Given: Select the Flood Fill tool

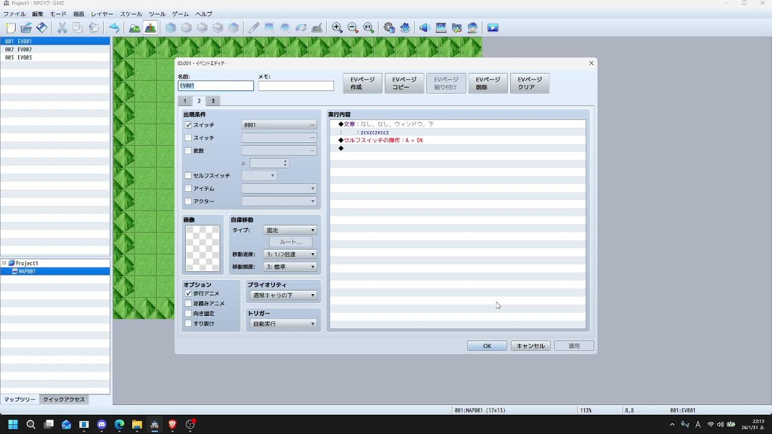Looking at the screenshot, I should 301,28.
